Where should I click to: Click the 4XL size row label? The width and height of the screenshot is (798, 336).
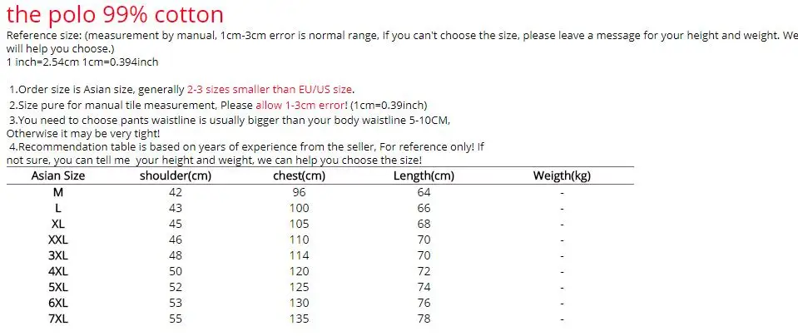point(58,271)
